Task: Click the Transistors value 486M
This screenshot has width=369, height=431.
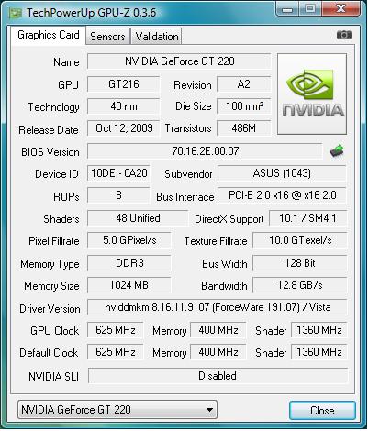Action: 244,128
